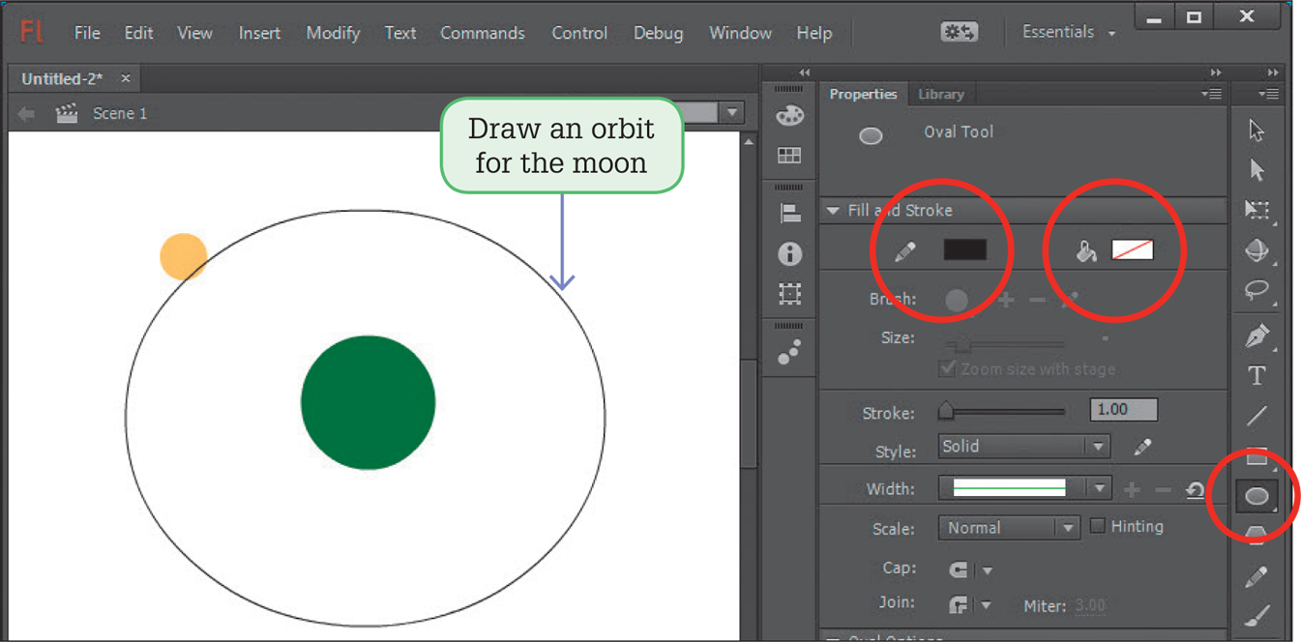Screen dimensions: 1301x642
Task: Click the green circle on the stage
Action: point(369,402)
